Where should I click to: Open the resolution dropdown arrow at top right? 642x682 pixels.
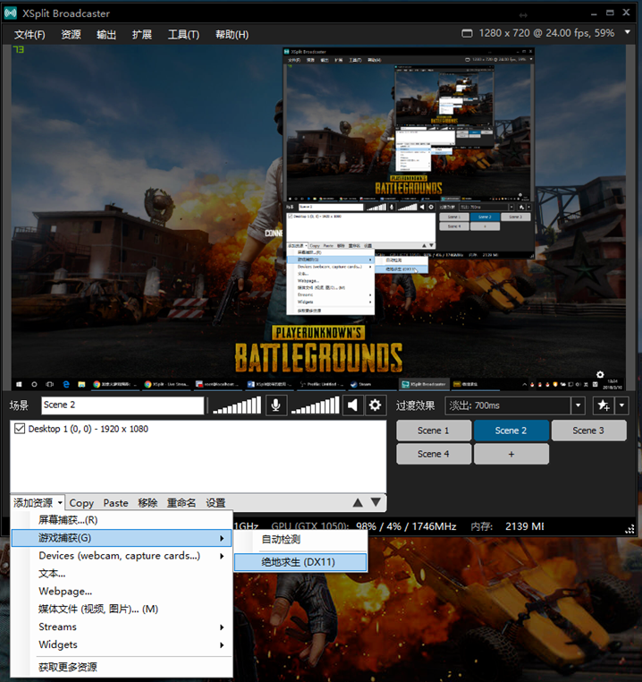(627, 32)
